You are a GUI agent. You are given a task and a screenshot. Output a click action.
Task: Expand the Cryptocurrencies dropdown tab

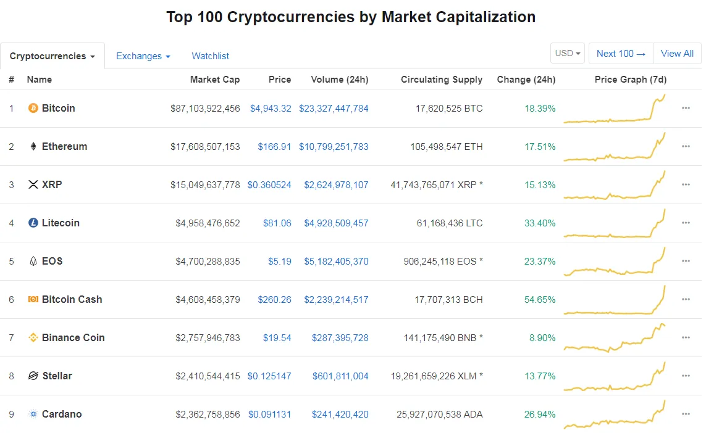click(53, 56)
